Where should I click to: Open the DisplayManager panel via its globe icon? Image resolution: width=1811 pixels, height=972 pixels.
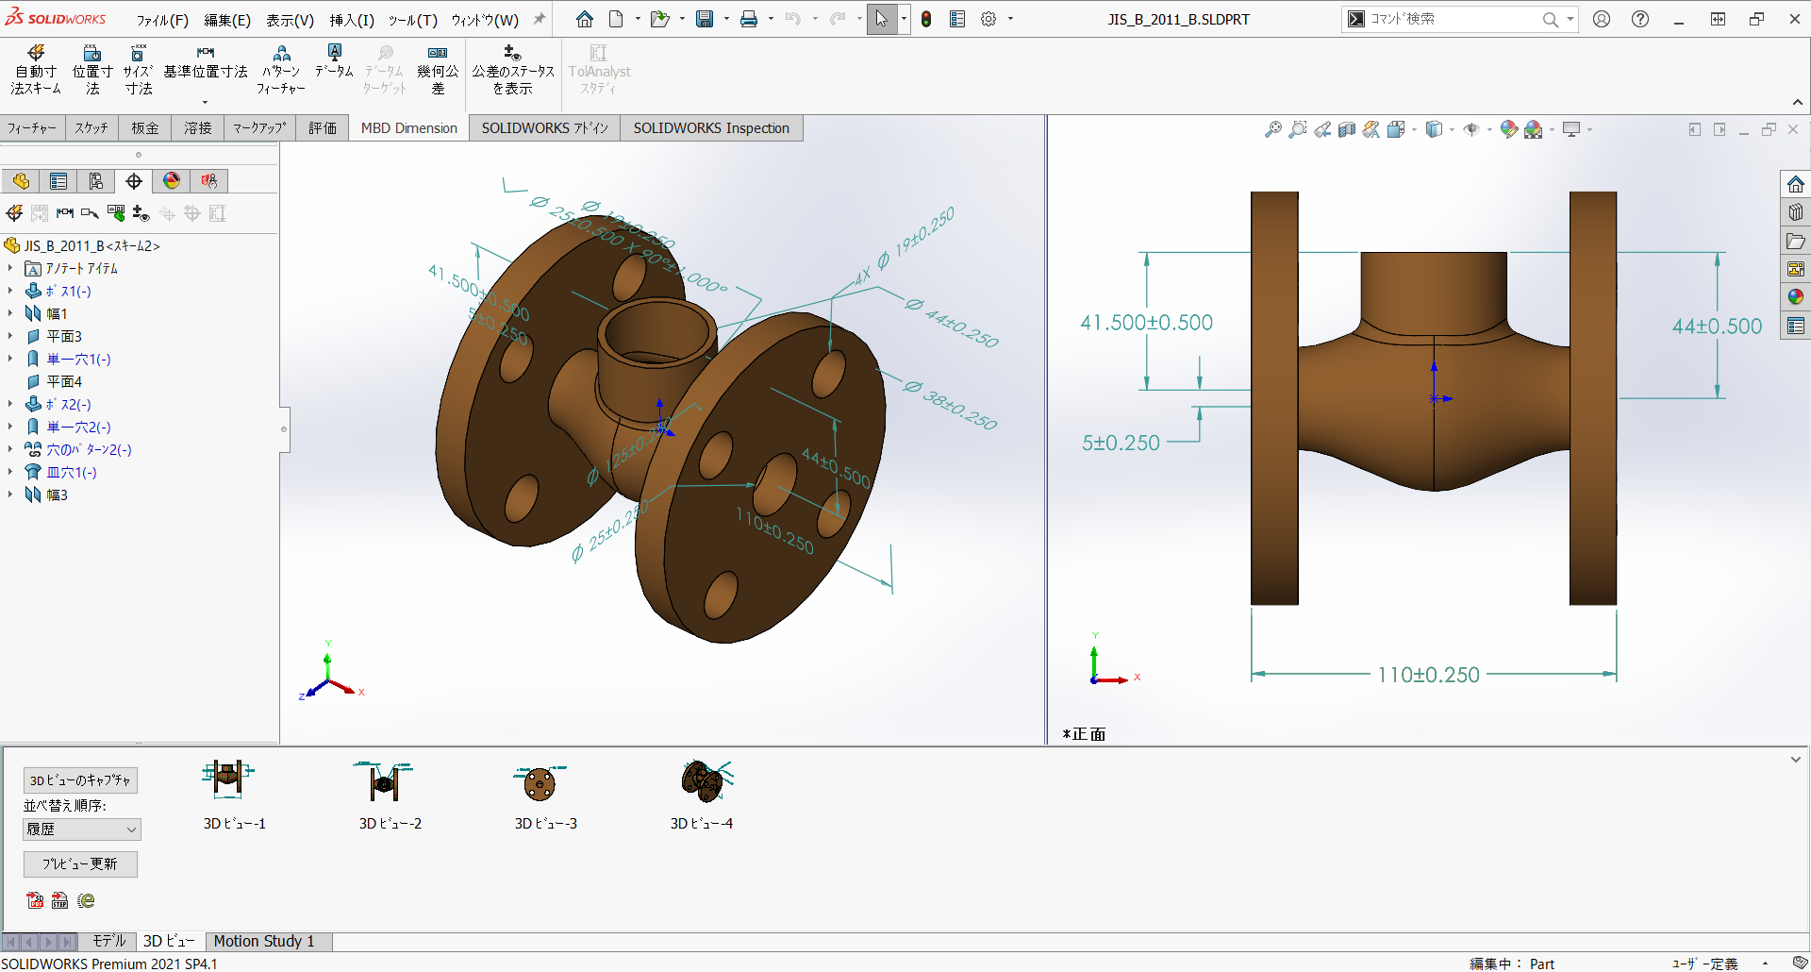click(x=171, y=180)
